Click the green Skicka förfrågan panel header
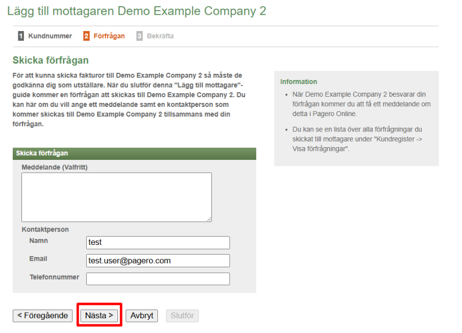This screenshot has width=462, height=333. [134, 153]
